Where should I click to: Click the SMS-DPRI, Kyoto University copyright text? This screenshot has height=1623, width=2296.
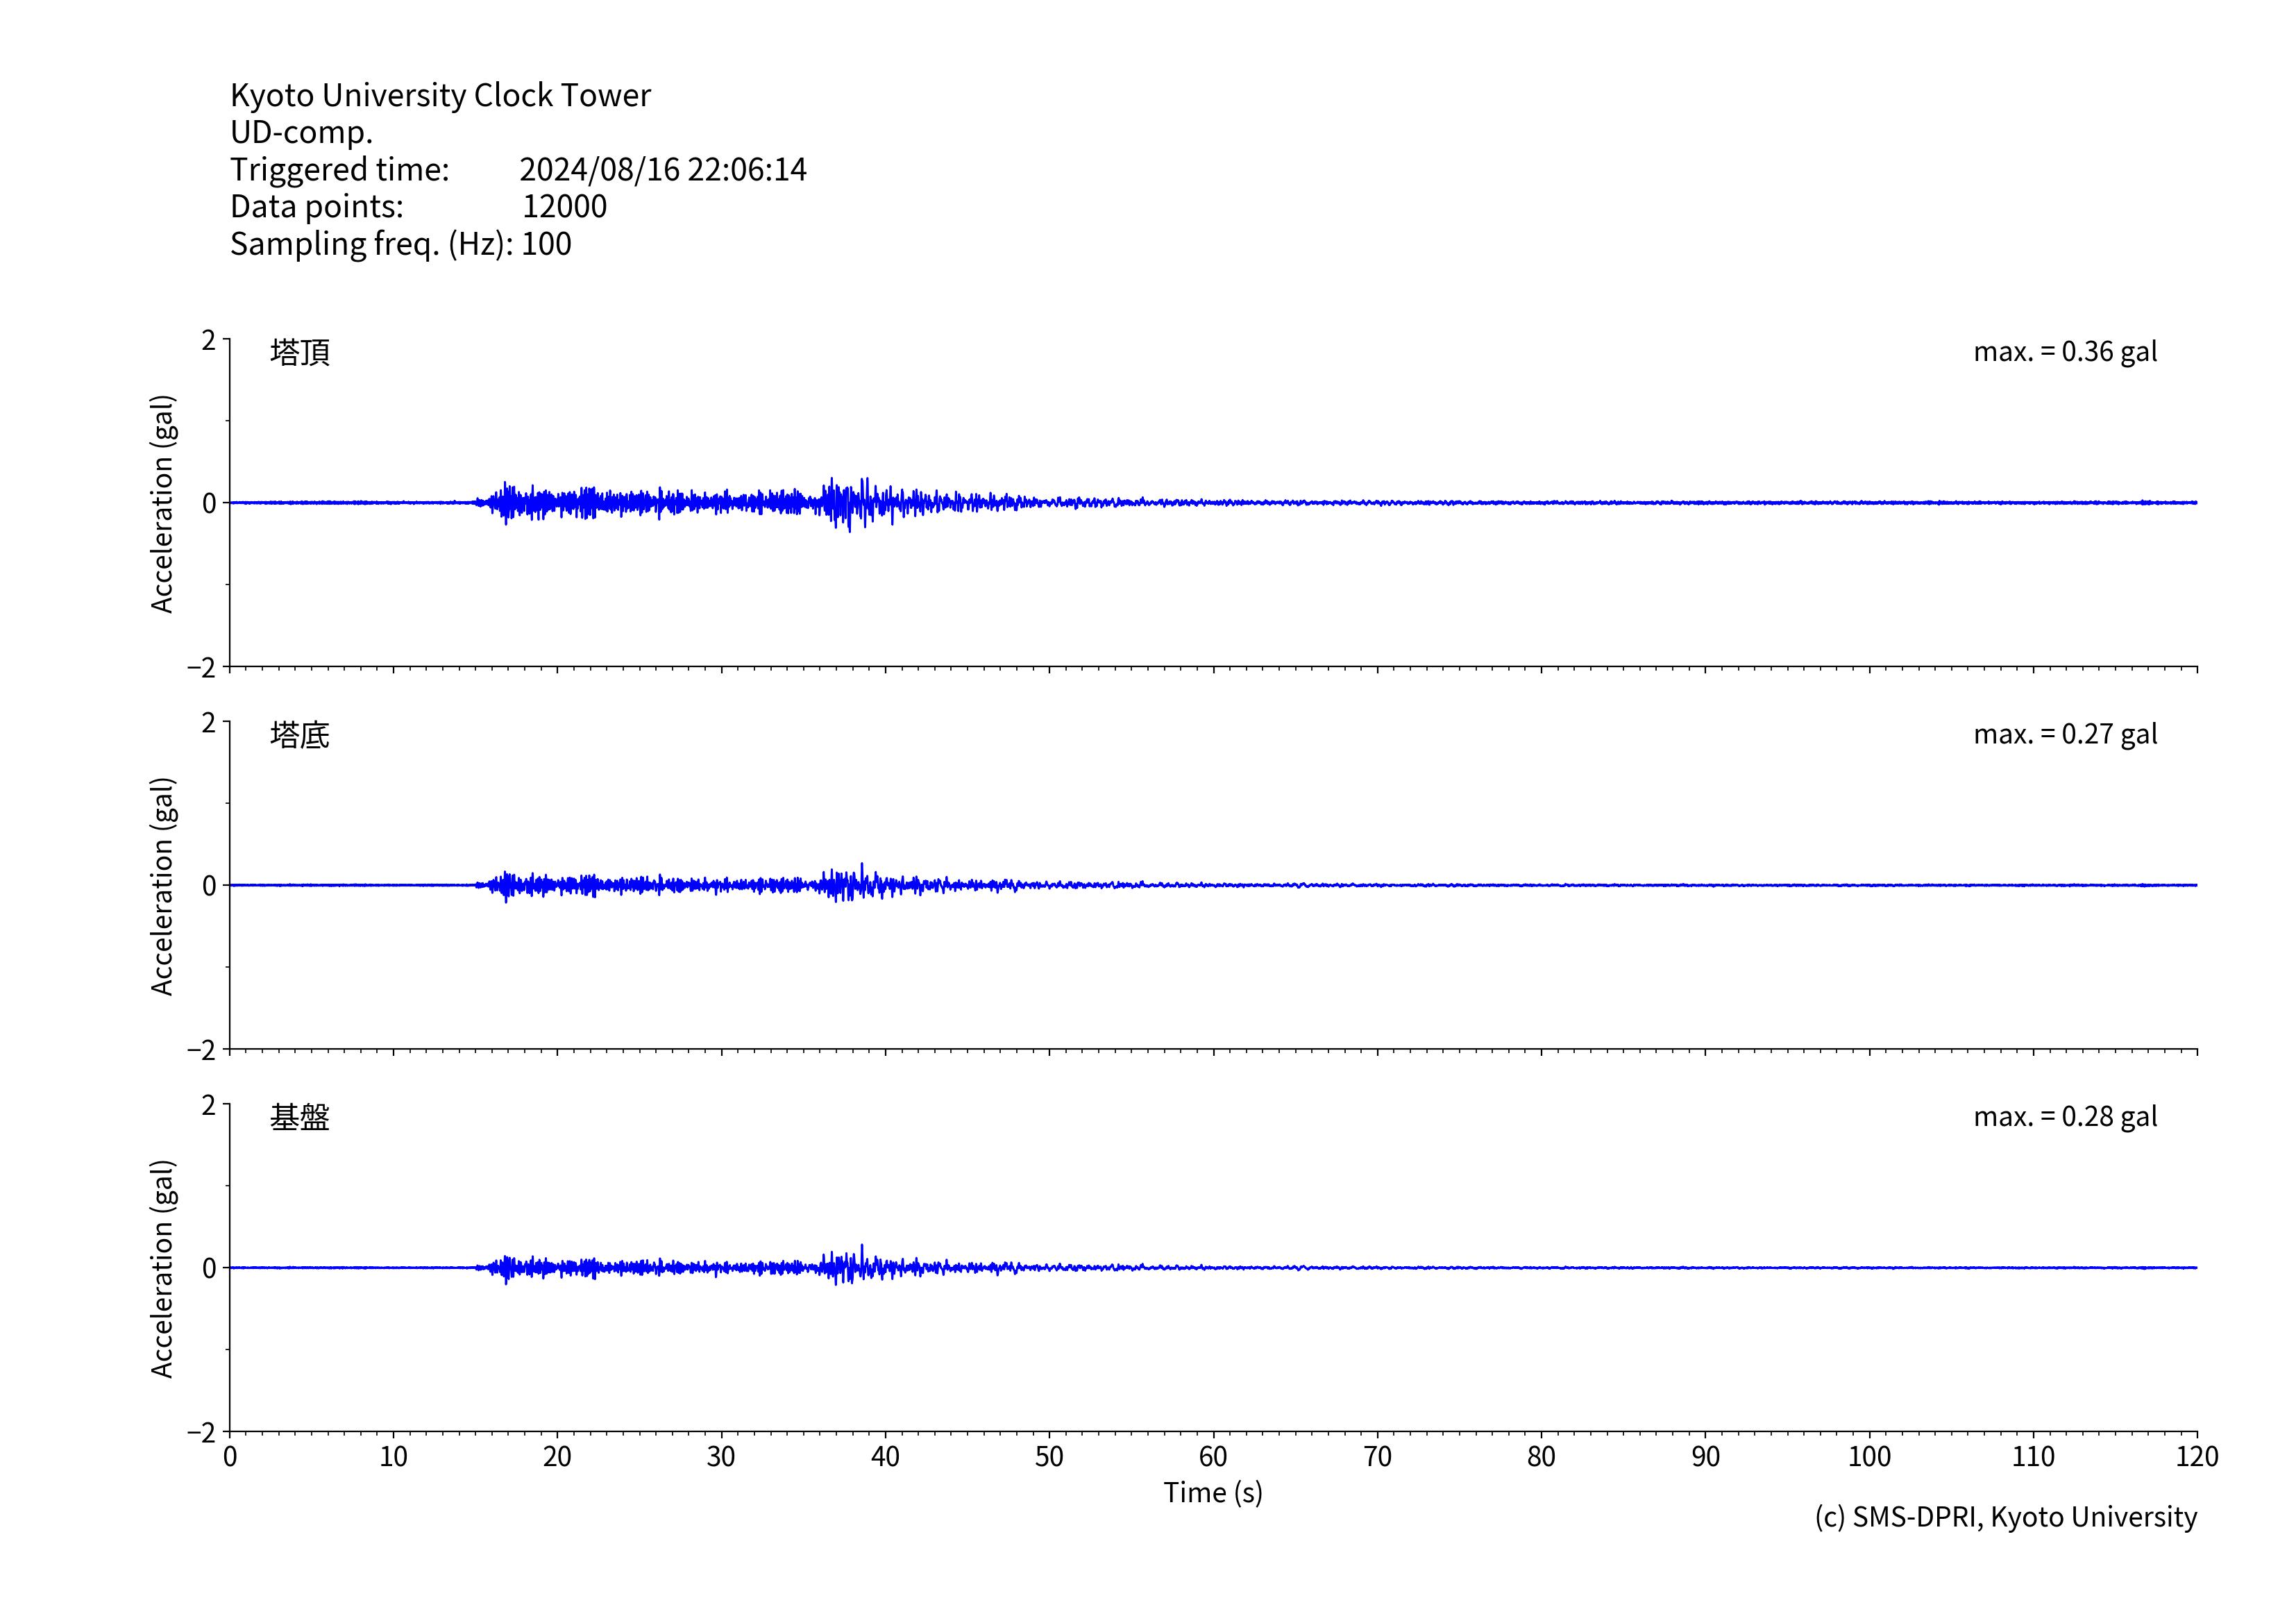point(2005,1517)
